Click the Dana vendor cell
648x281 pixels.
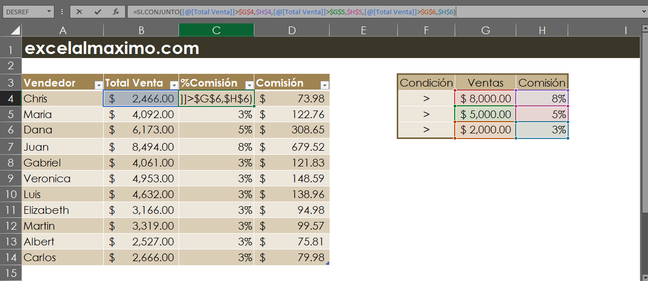point(63,130)
